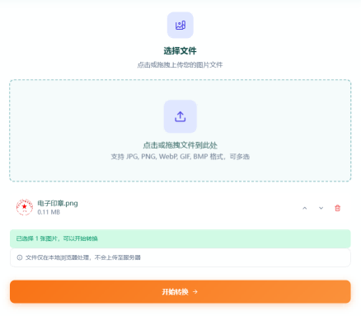The height and width of the screenshot is (316, 361).
Task: Click the 已选择 1 张图片 status message
Action: click(180, 238)
